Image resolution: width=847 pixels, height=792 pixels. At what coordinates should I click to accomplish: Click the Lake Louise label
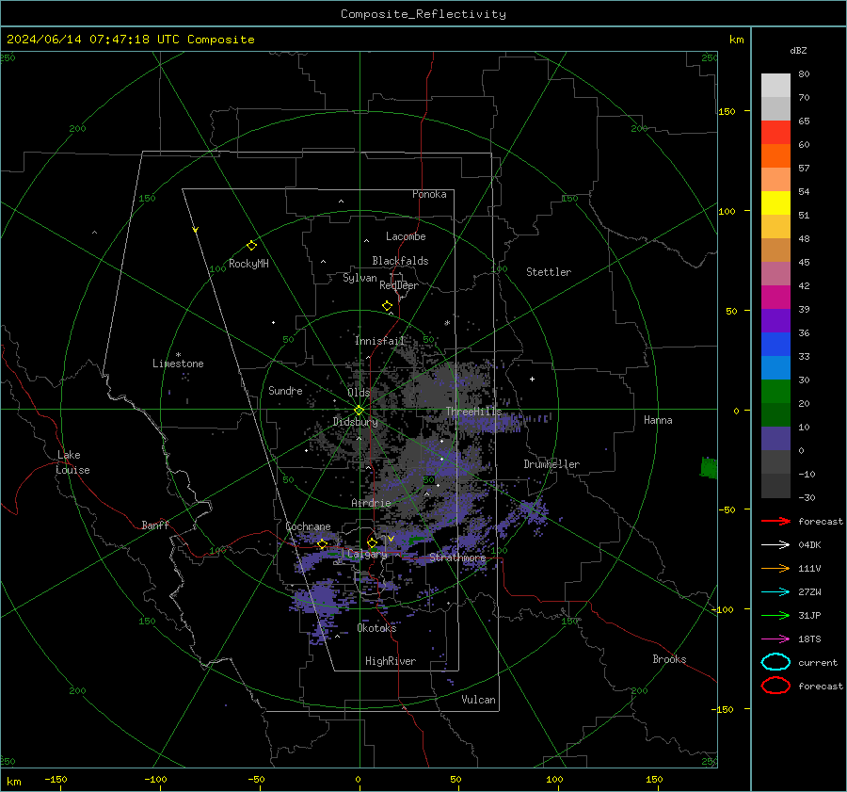click(x=72, y=462)
